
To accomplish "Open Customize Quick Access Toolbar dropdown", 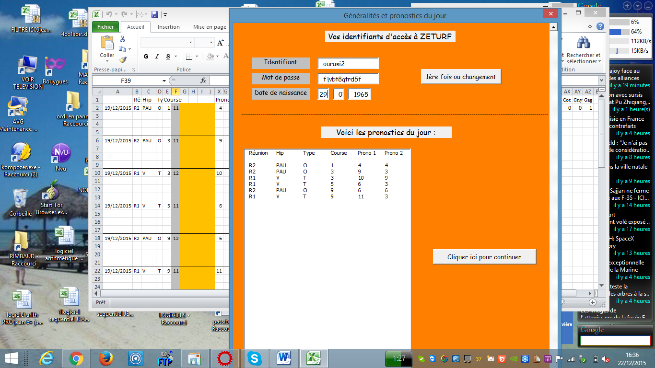I will pyautogui.click(x=165, y=15).
